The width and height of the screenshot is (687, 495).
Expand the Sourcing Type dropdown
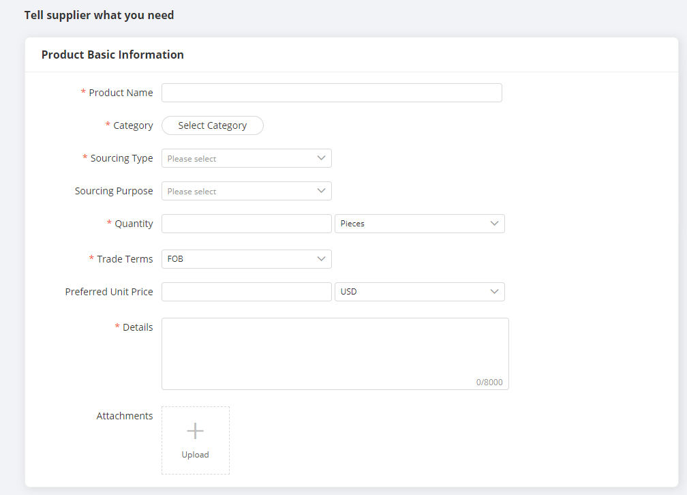(x=247, y=158)
